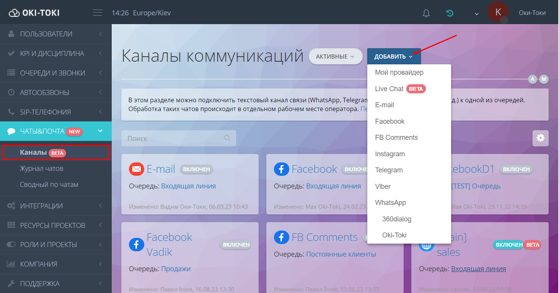Click the Оки-Токи account name
Viewport: 559px width, 293px height.
coord(532,13)
